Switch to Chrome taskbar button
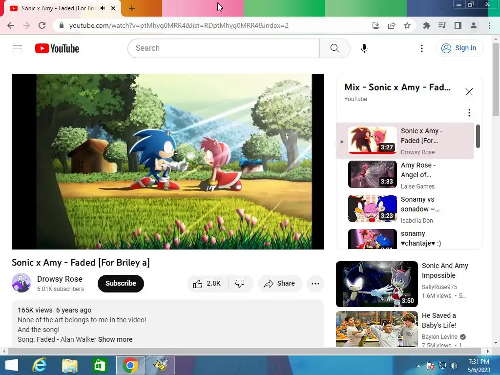The image size is (500, 375). 130,365
